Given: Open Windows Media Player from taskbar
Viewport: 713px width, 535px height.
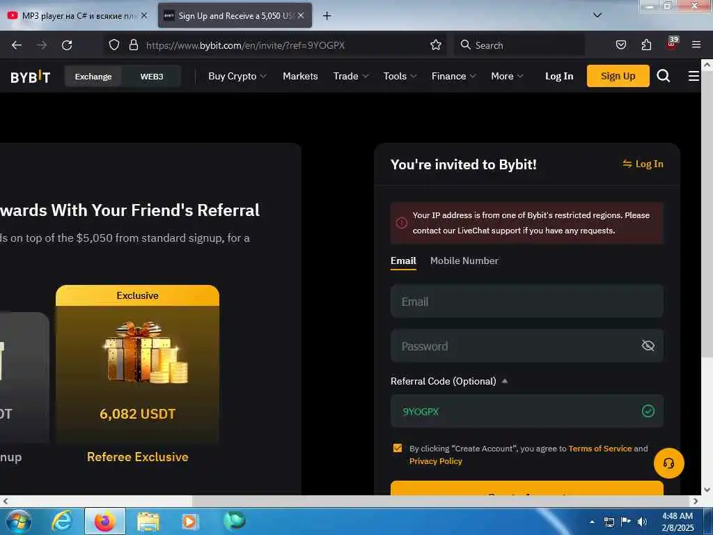Looking at the screenshot, I should point(189,521).
